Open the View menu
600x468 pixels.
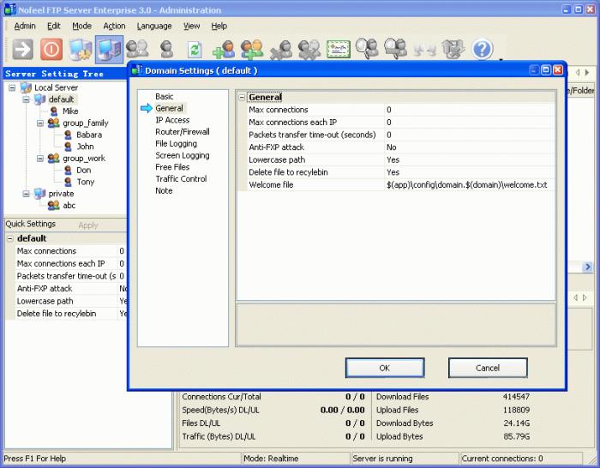point(191,26)
